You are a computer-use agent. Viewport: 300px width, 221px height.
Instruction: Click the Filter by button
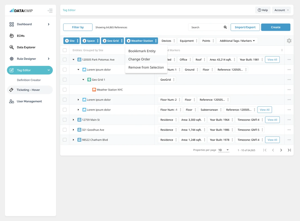(78, 27)
